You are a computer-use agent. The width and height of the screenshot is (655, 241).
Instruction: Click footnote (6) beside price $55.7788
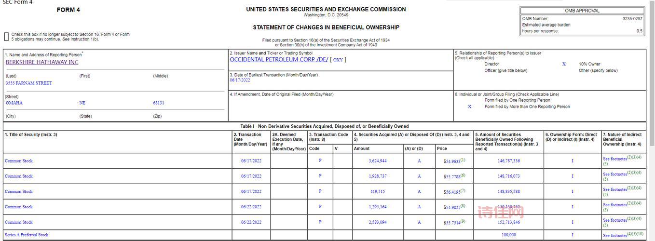tap(463, 175)
